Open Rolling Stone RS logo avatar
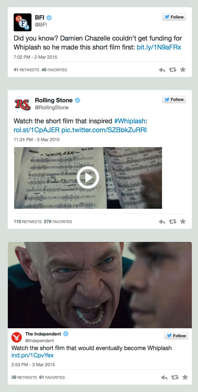The height and width of the screenshot is (392, 198). [x=22, y=105]
